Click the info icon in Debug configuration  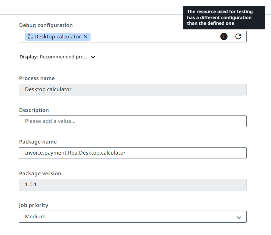pyautogui.click(x=224, y=37)
